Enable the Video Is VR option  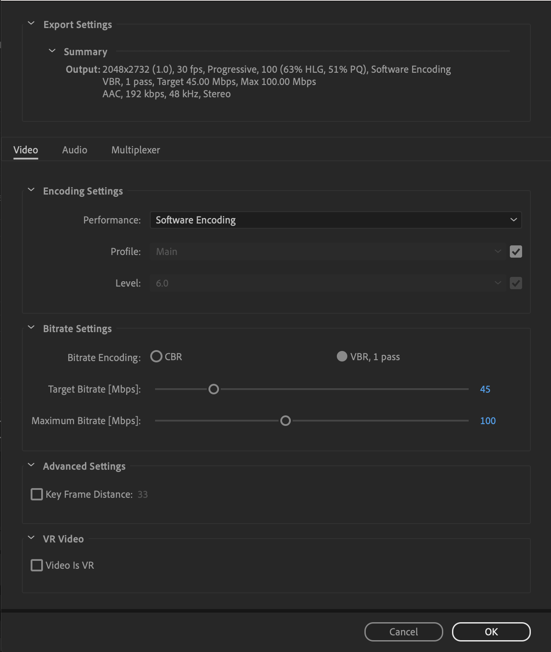tap(37, 565)
